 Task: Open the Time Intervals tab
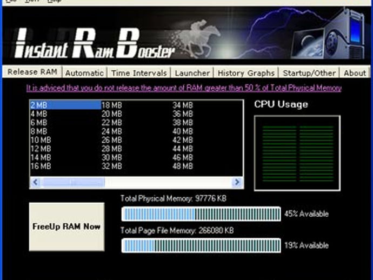click(139, 73)
